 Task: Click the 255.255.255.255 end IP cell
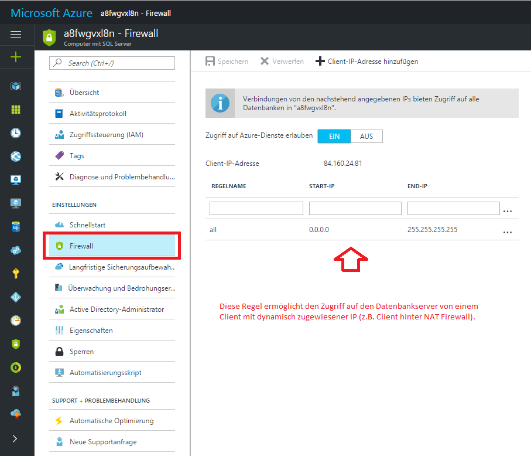(432, 230)
